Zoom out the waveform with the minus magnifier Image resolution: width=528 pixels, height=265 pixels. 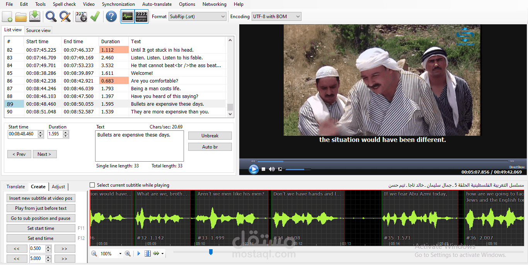pyautogui.click(x=94, y=253)
